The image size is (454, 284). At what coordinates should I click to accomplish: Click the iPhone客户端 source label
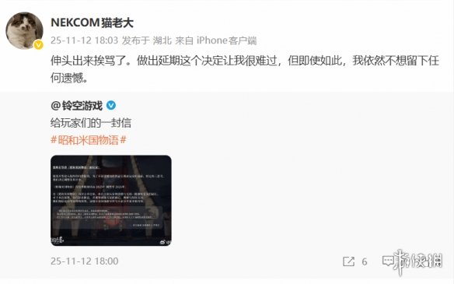pos(227,40)
